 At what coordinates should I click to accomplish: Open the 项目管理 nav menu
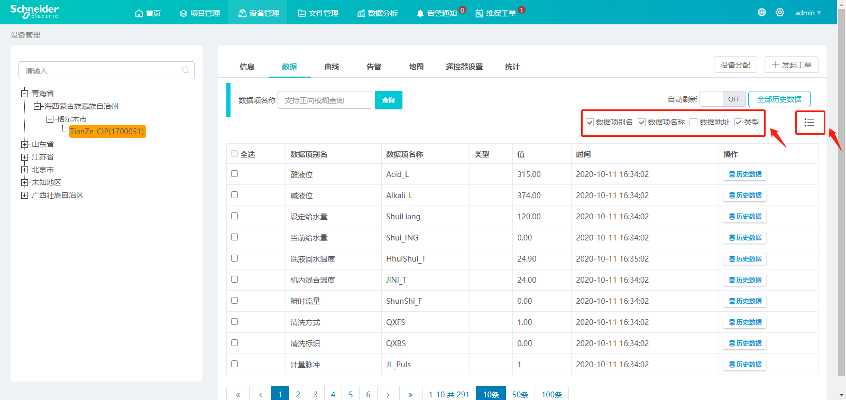(199, 13)
